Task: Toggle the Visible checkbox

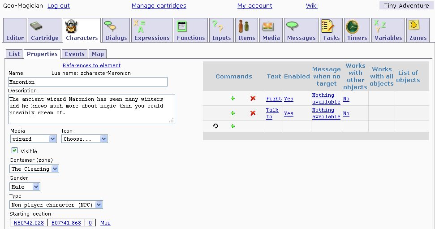Action: tap(15, 151)
